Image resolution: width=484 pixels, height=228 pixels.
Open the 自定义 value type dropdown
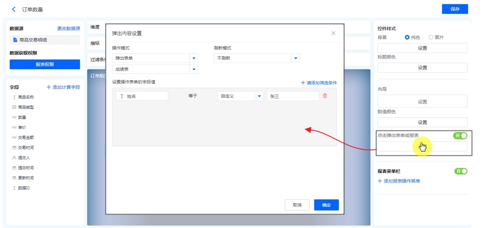pos(259,96)
